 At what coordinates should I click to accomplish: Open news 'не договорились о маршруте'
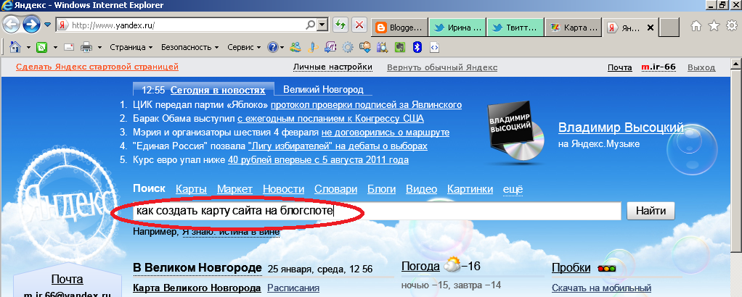(386, 133)
